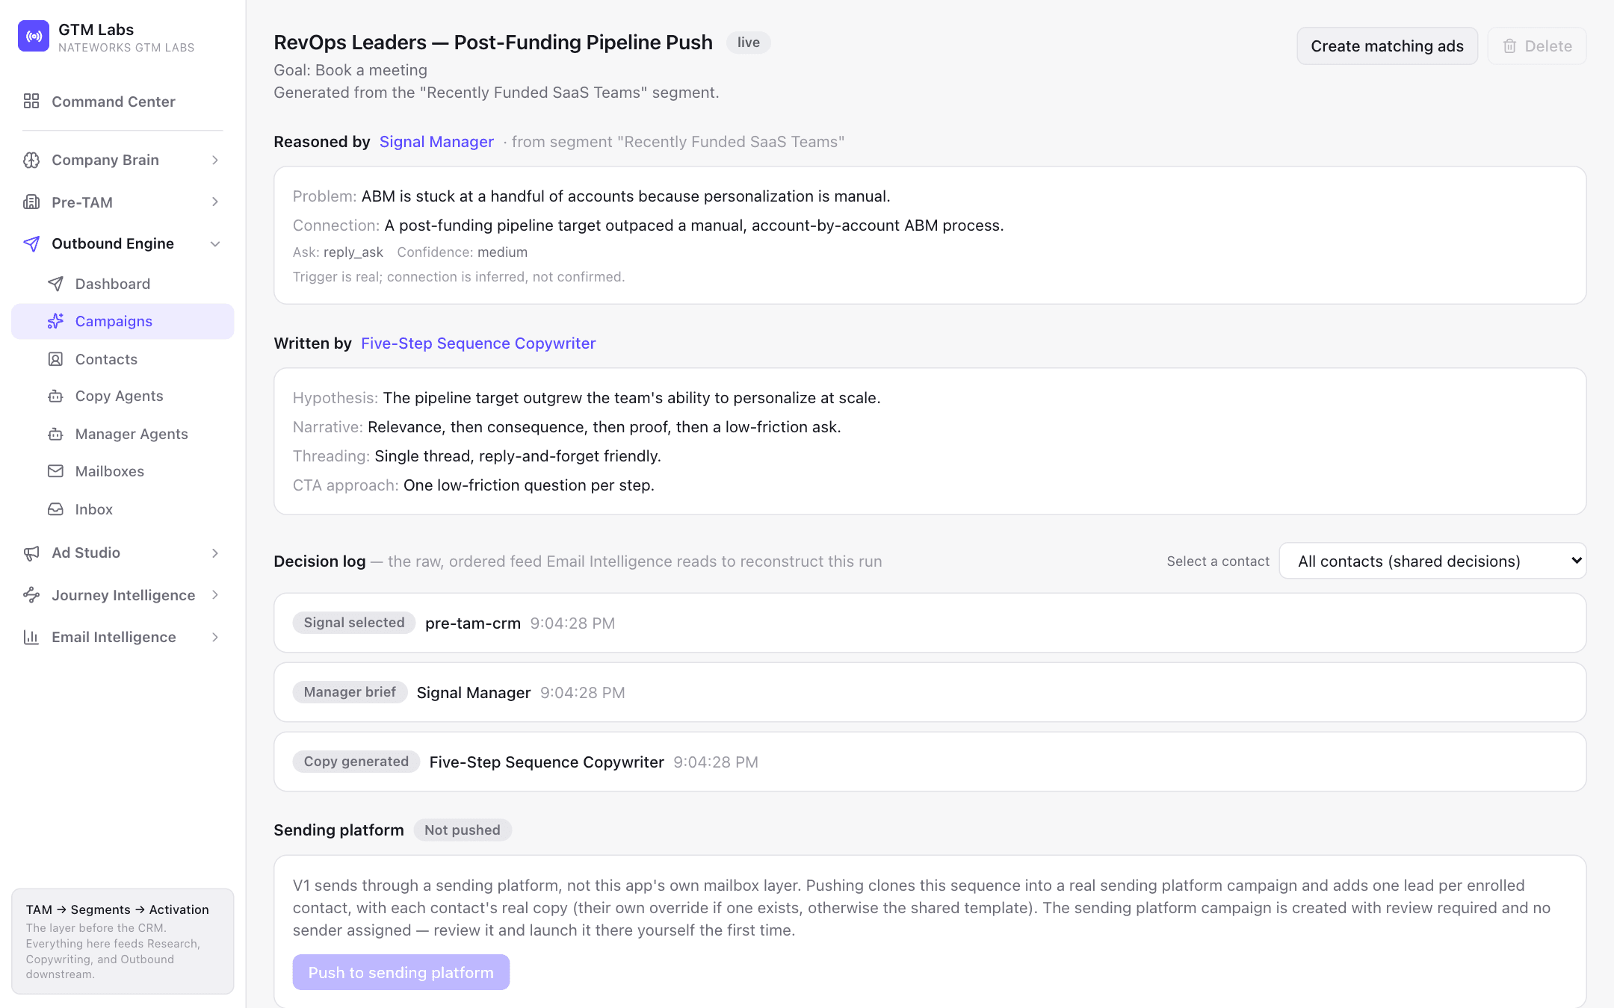1614x1008 pixels.
Task: Click the Ad Studio megaphone icon
Action: 31,553
